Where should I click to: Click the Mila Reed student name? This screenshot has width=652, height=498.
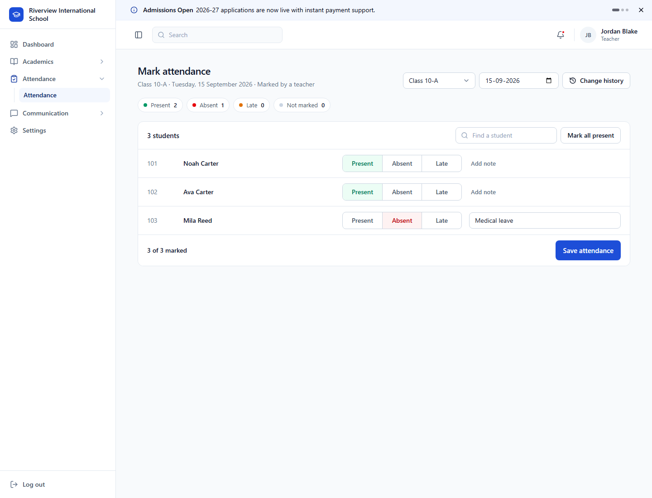click(x=197, y=220)
